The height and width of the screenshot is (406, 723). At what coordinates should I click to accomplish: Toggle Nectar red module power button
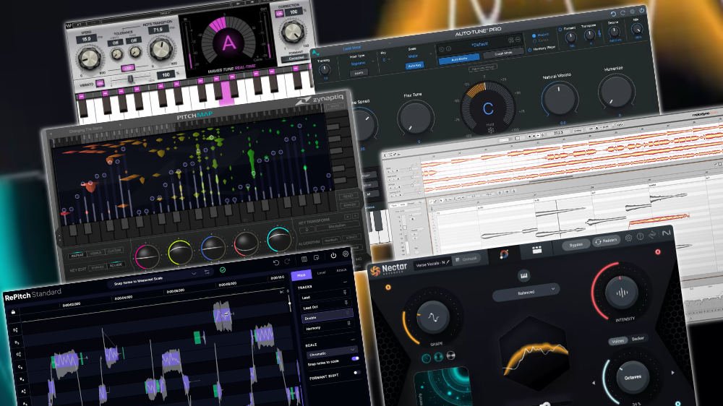[657, 251]
